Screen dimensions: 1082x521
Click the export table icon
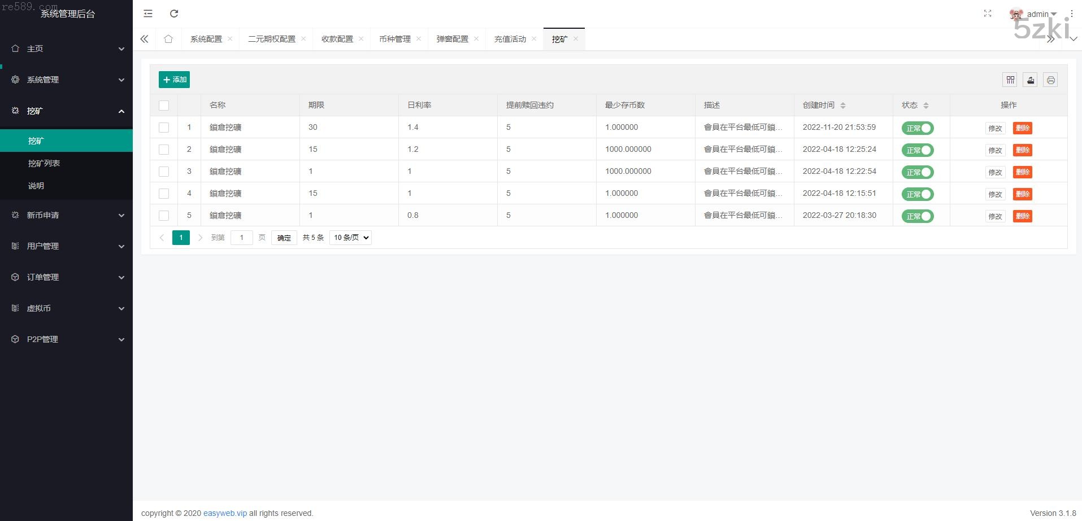[x=1031, y=80]
